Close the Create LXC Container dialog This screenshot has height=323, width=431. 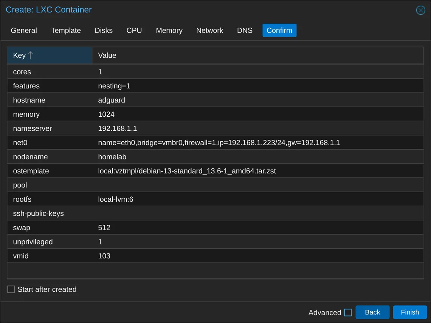coord(420,10)
